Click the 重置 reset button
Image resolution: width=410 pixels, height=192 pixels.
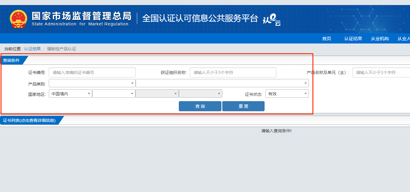[243, 106]
